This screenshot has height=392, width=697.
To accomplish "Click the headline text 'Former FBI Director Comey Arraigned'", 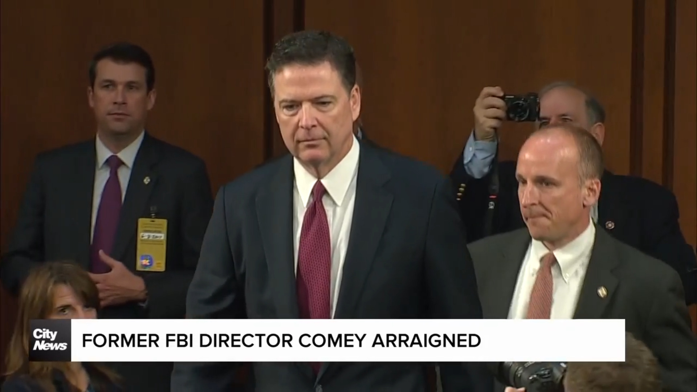I will point(281,340).
